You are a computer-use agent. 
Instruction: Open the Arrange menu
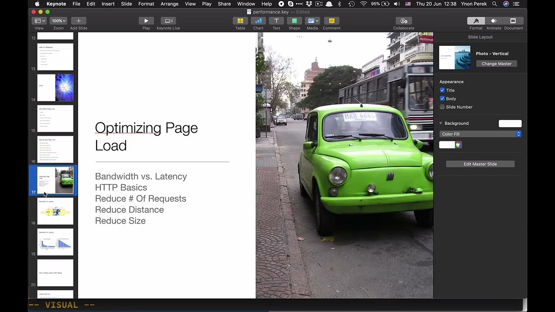point(169,4)
